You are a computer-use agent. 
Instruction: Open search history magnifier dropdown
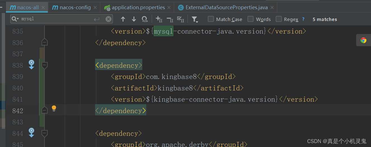pos(15,19)
